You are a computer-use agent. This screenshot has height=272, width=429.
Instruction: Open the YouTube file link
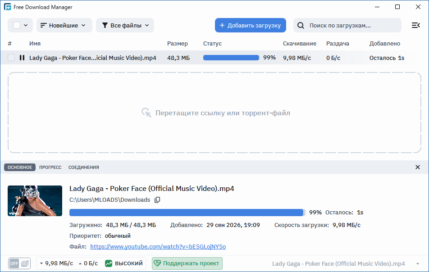click(158, 247)
